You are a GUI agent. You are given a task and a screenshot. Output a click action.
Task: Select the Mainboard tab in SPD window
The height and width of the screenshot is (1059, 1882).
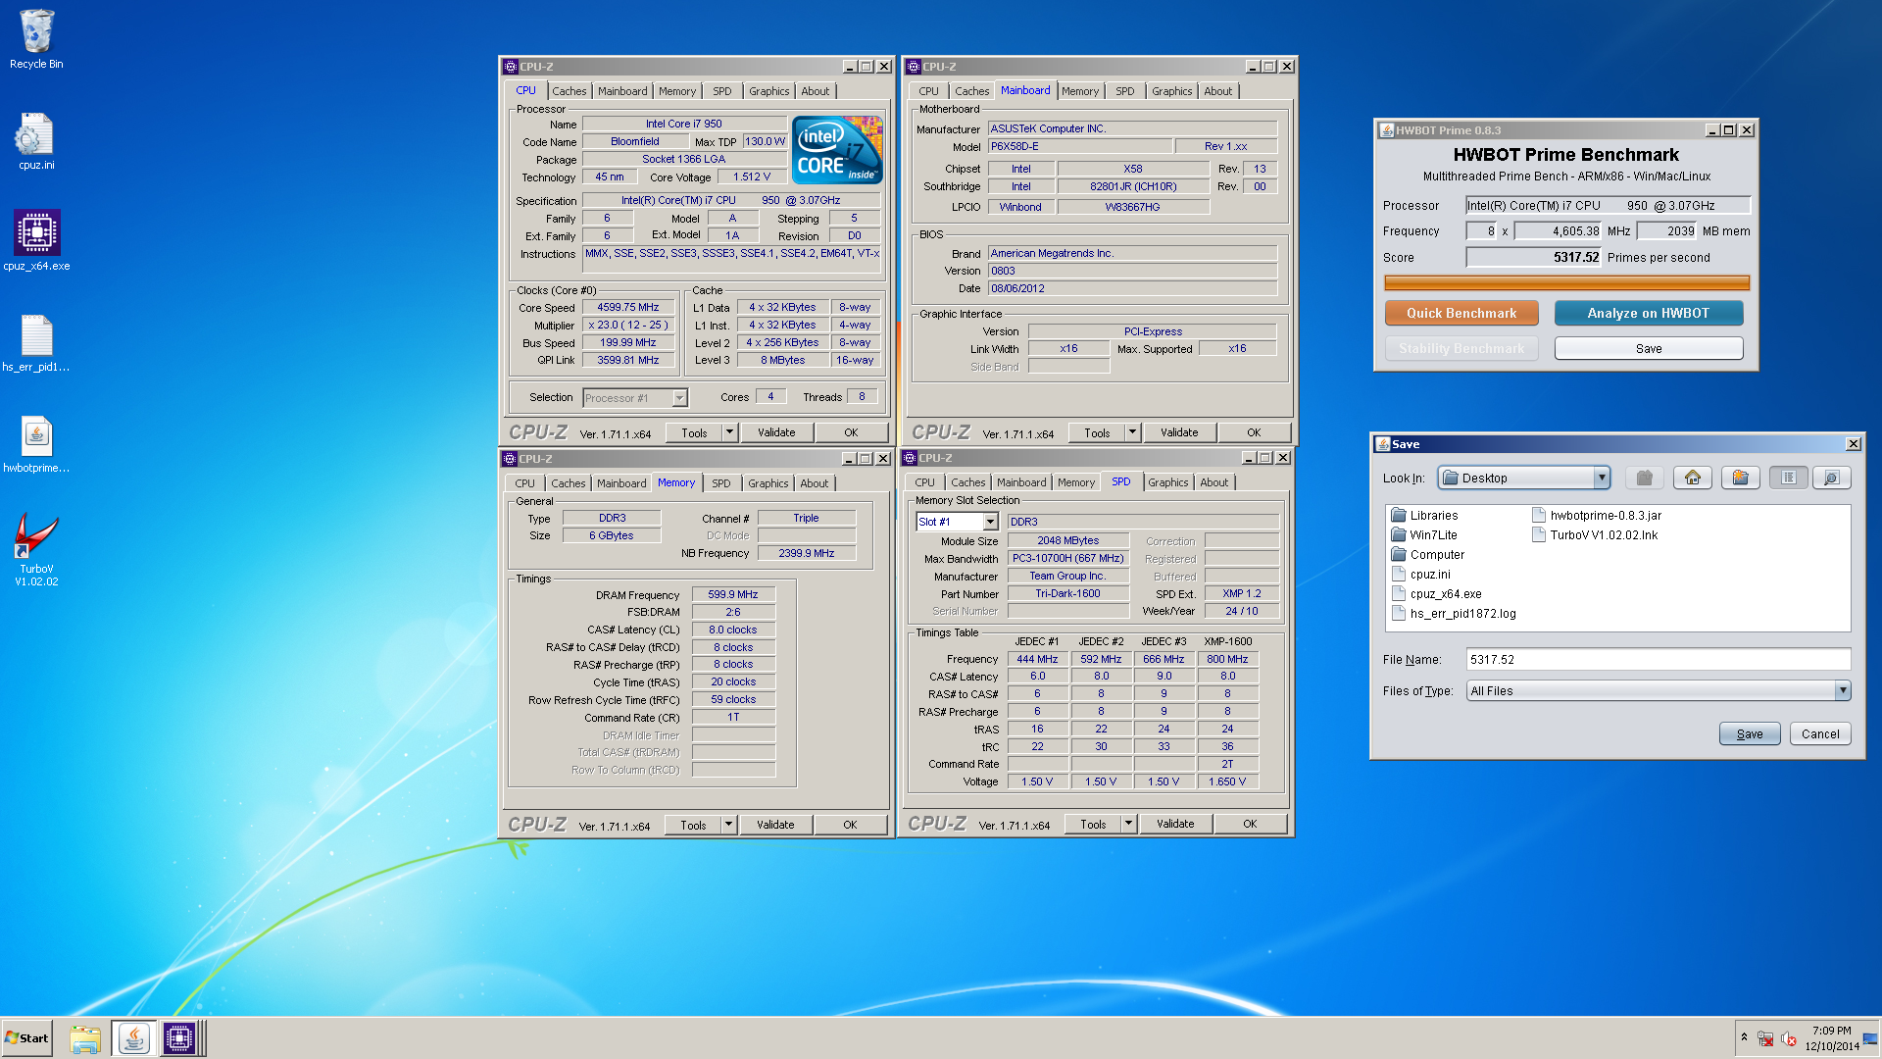(x=1020, y=482)
